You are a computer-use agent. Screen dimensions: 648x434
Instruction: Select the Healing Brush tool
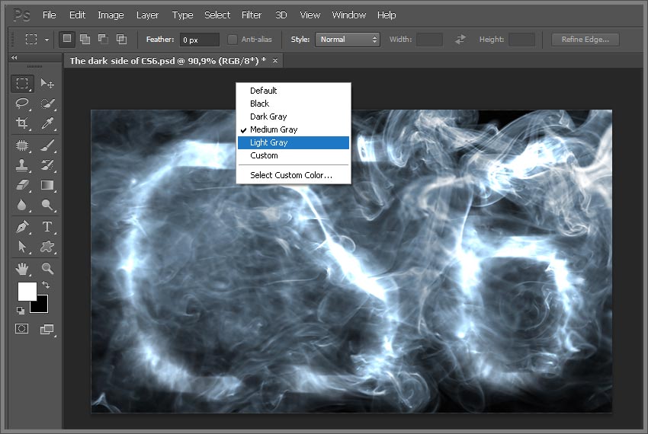coord(22,145)
